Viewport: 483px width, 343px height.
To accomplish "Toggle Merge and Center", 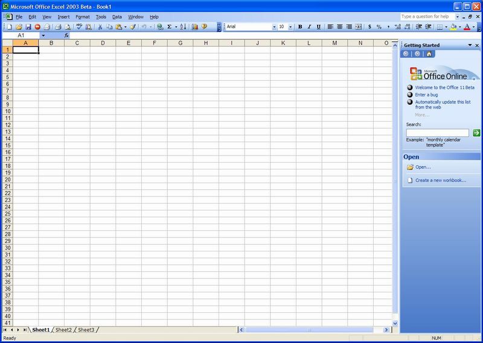I will point(358,27).
